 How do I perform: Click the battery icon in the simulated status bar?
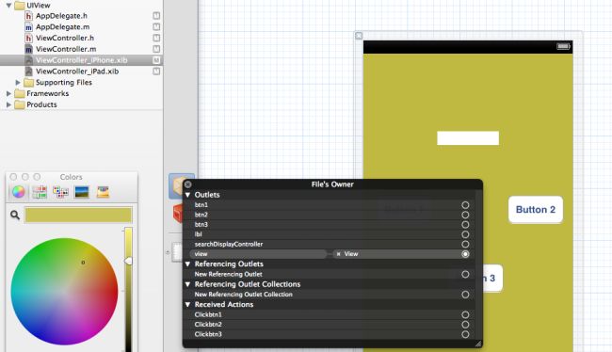pyautogui.click(x=563, y=46)
